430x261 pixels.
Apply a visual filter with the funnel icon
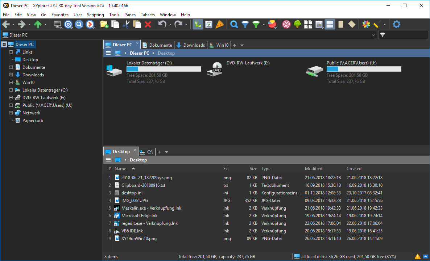245,24
